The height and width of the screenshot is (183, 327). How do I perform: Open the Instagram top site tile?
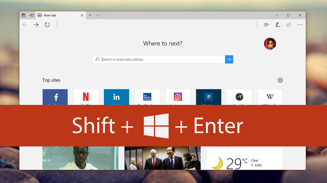tap(178, 97)
